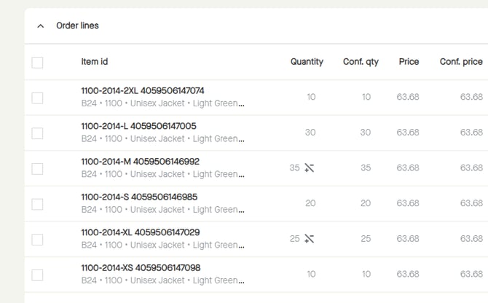
Task: Mark the 1100-2014-S row checkbox
Action: [37, 204]
